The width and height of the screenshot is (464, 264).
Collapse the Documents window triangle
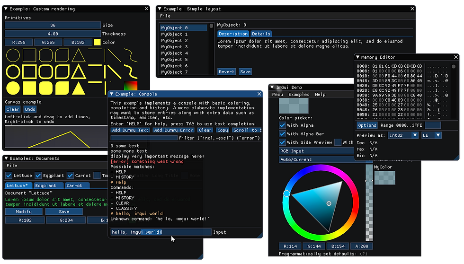click(x=6, y=158)
